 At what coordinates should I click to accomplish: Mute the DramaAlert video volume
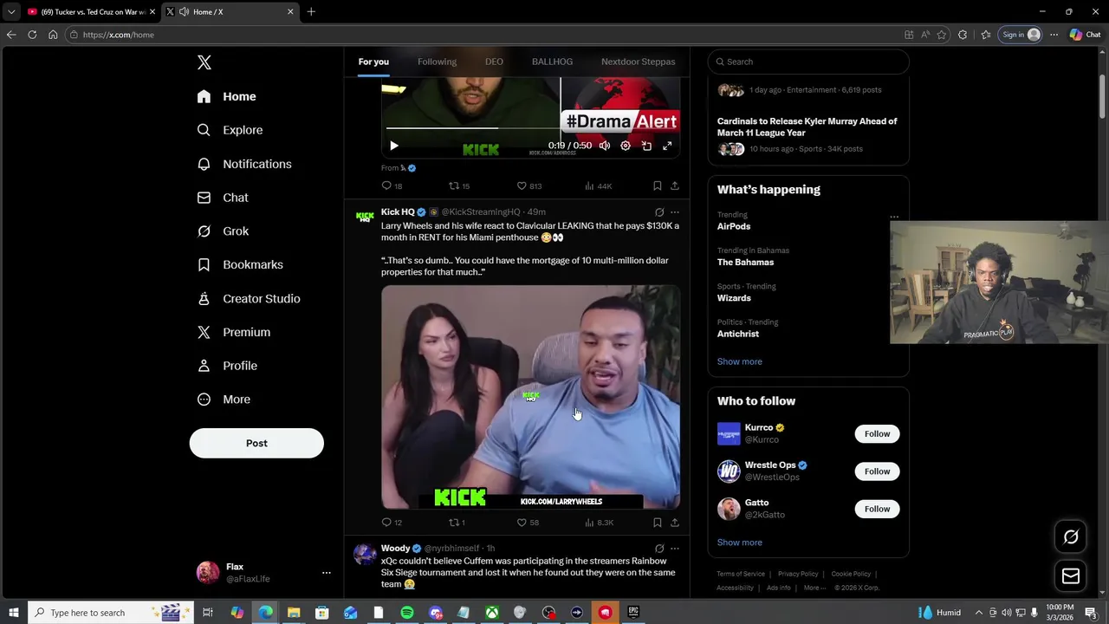click(x=605, y=146)
